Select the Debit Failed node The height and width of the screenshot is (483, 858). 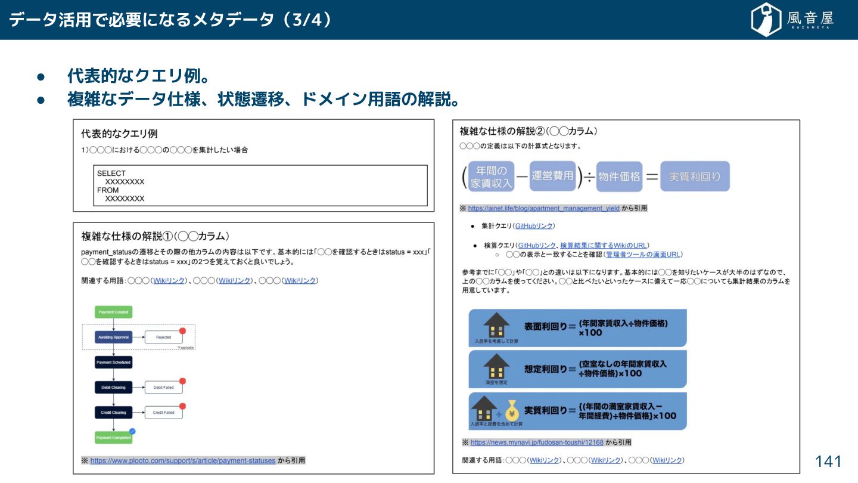pos(163,388)
